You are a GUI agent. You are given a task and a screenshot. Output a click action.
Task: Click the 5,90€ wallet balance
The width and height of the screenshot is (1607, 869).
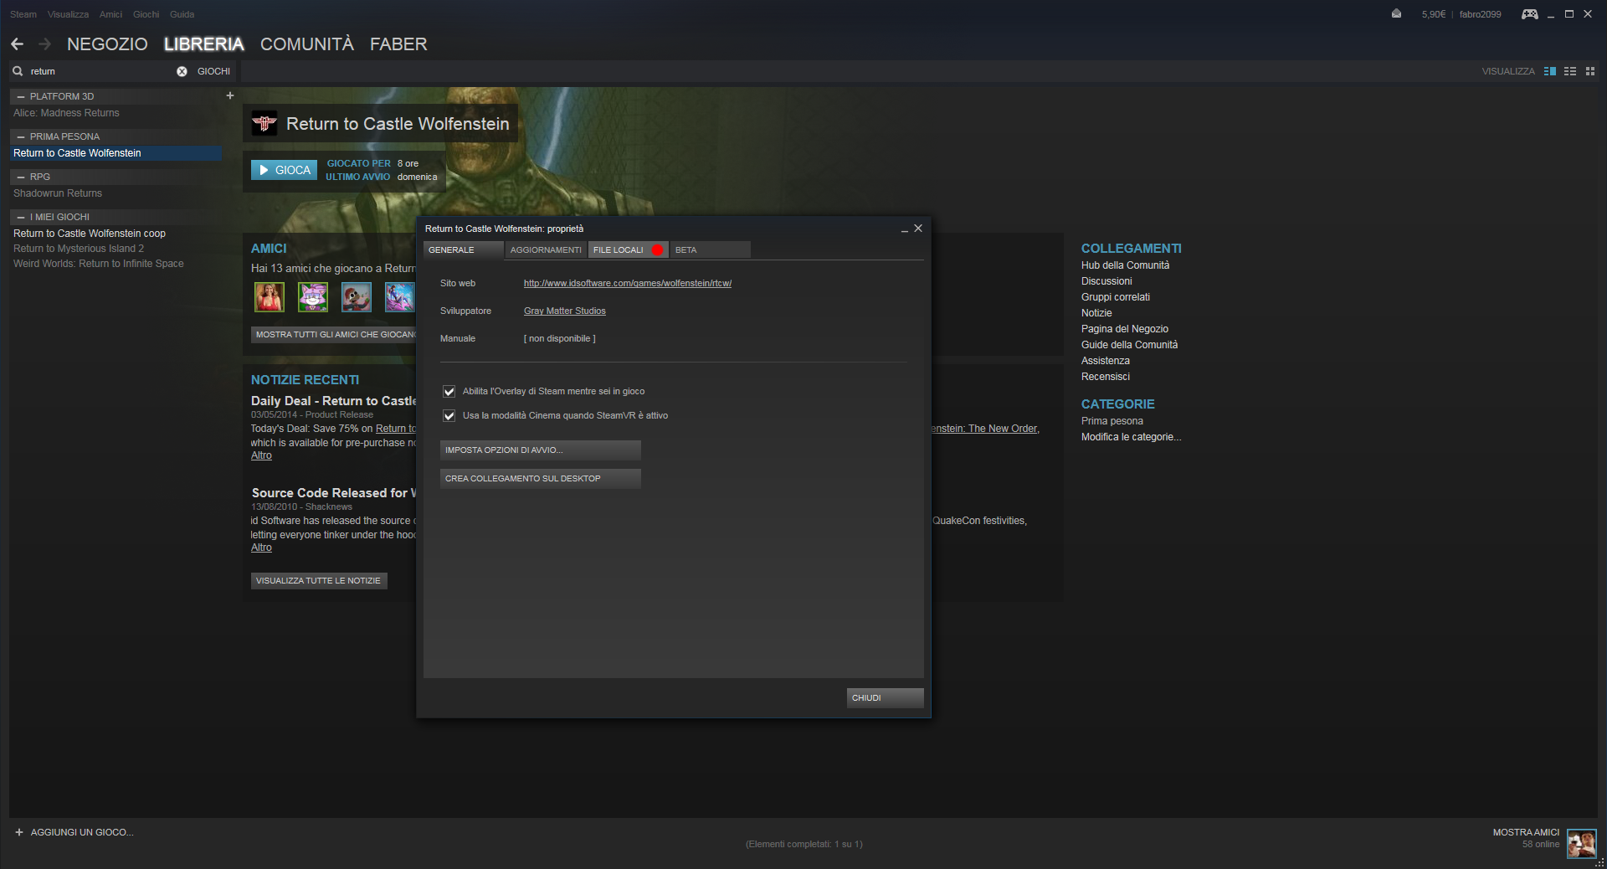[1433, 14]
